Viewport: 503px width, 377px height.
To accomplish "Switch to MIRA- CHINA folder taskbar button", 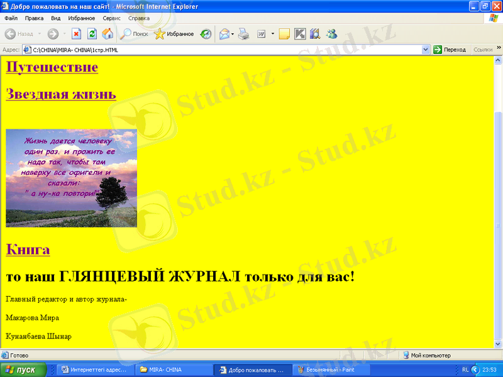I will [174, 369].
